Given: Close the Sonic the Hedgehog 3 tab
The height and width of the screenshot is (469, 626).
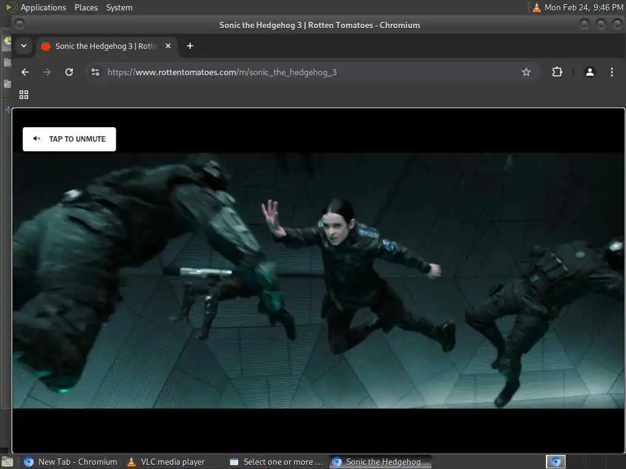Looking at the screenshot, I should click(x=168, y=46).
